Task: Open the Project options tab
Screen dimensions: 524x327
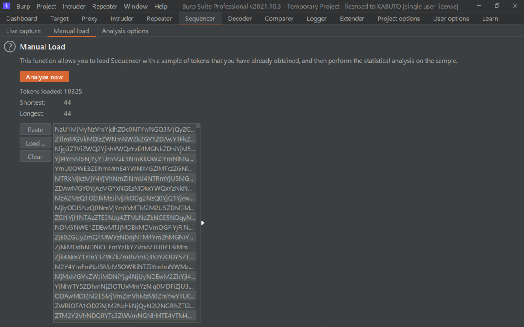Action: [x=399, y=19]
